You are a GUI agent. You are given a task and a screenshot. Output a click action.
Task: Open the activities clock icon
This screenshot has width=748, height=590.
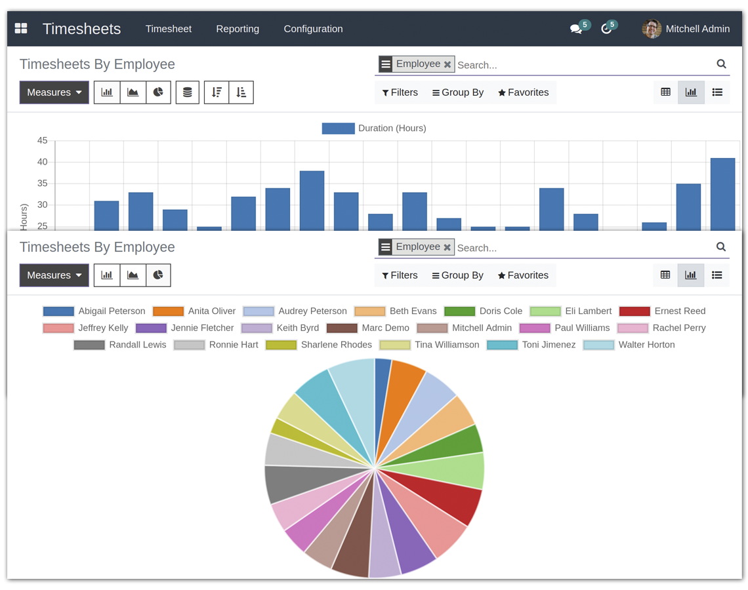point(607,29)
